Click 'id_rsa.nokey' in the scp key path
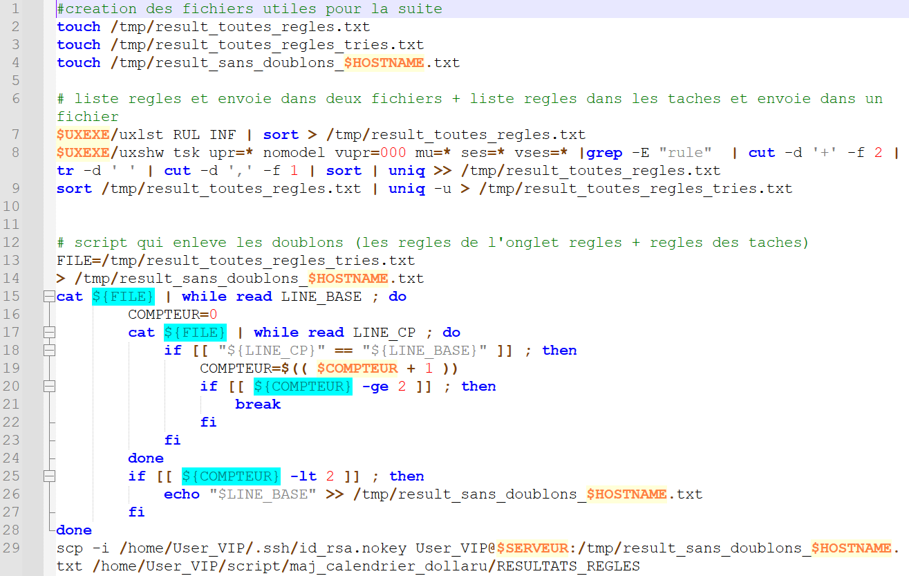This screenshot has width=909, height=576. click(x=353, y=548)
